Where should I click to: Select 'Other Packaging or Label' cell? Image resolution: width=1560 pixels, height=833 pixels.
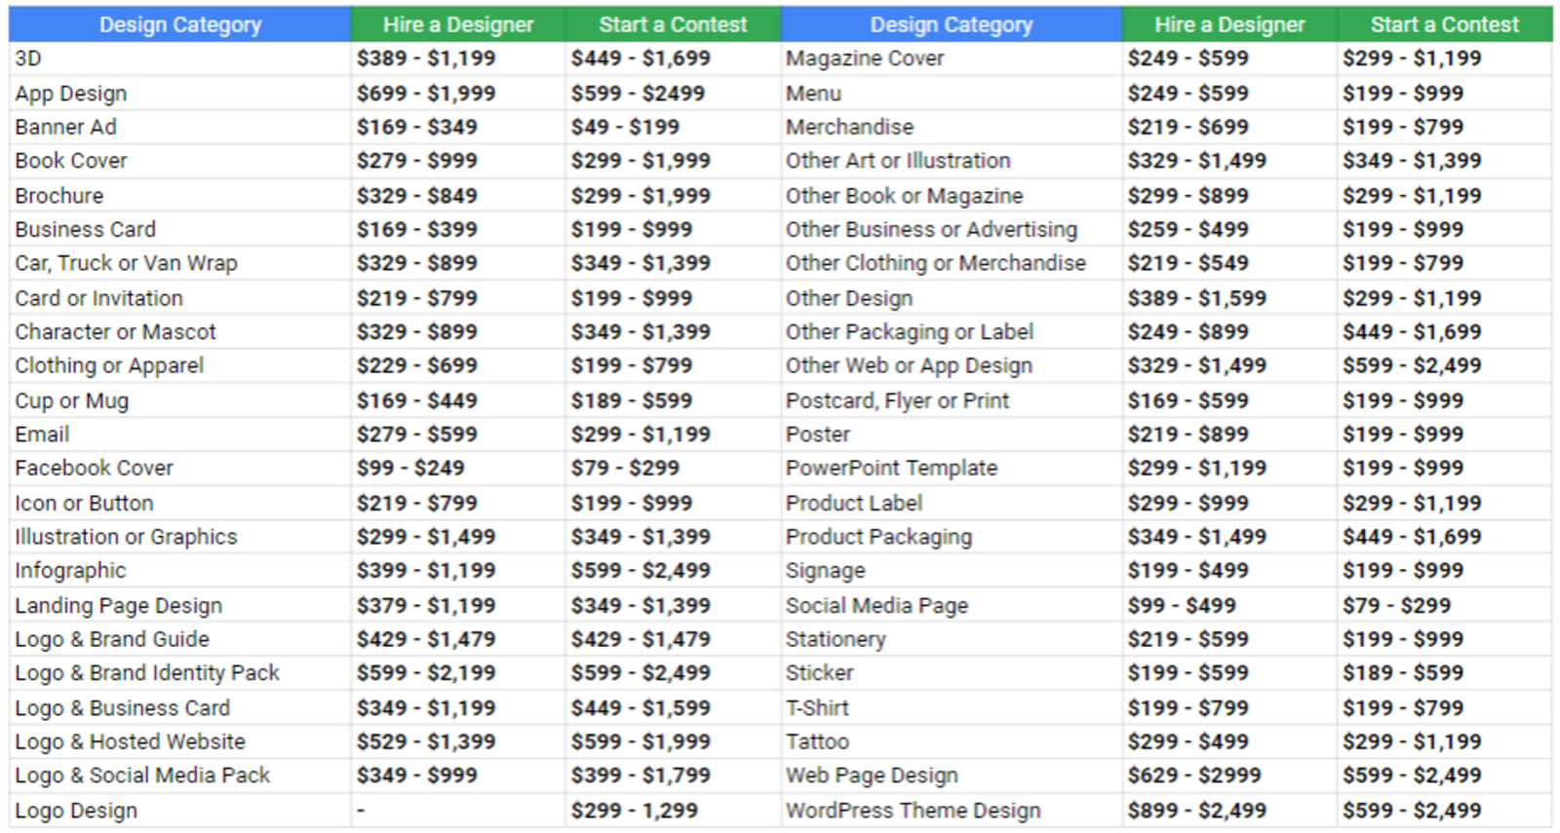(x=951, y=331)
